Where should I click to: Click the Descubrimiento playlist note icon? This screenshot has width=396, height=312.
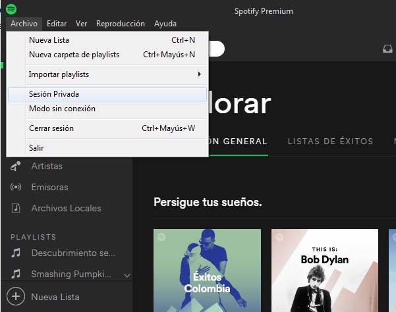pyautogui.click(x=16, y=253)
